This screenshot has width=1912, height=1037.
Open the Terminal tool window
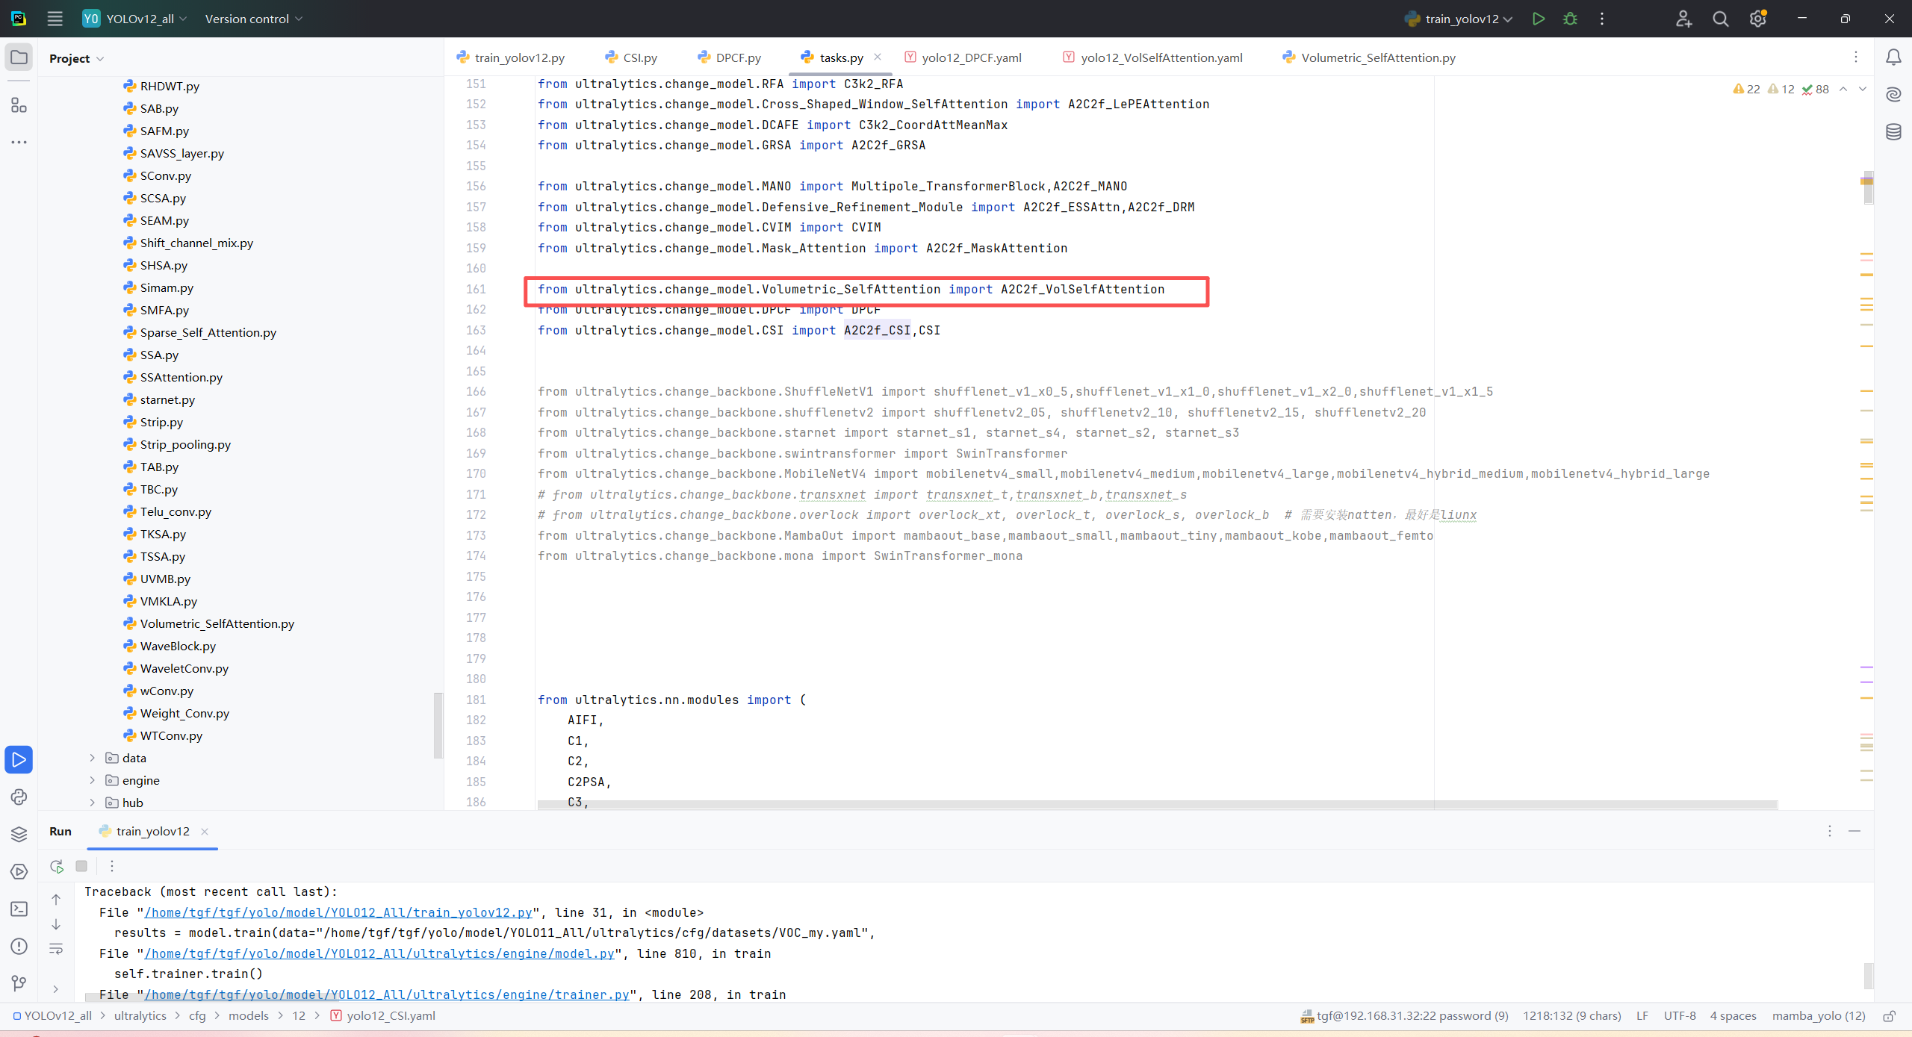point(19,909)
